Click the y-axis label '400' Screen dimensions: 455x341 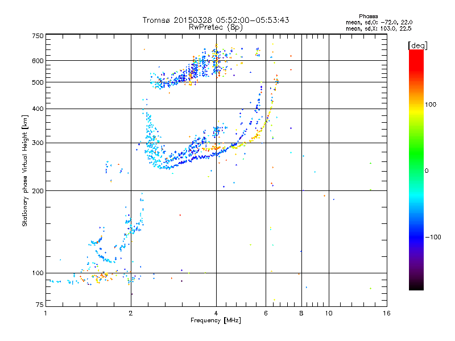[38, 109]
